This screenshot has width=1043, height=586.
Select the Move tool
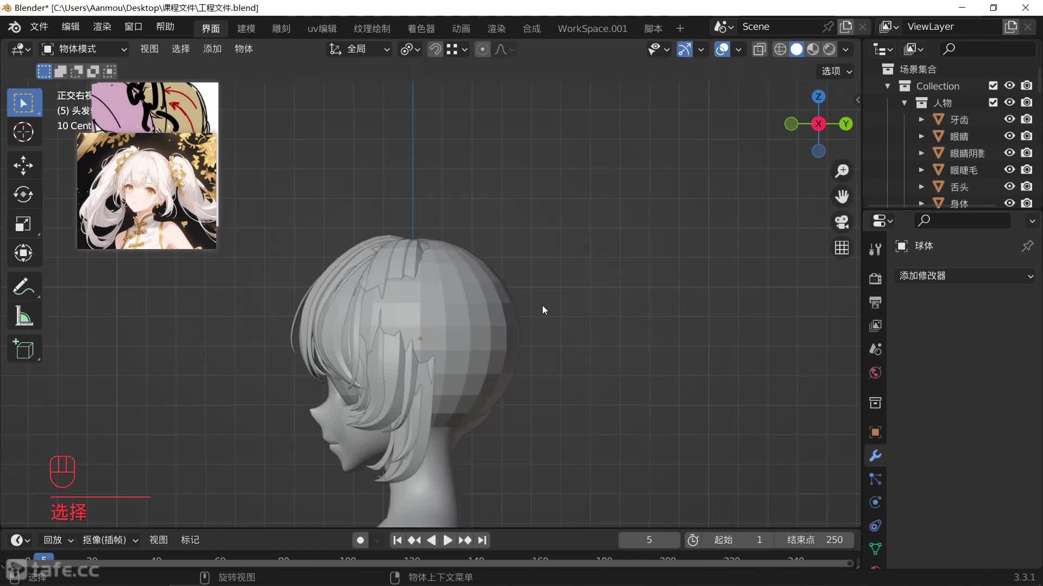tap(23, 165)
